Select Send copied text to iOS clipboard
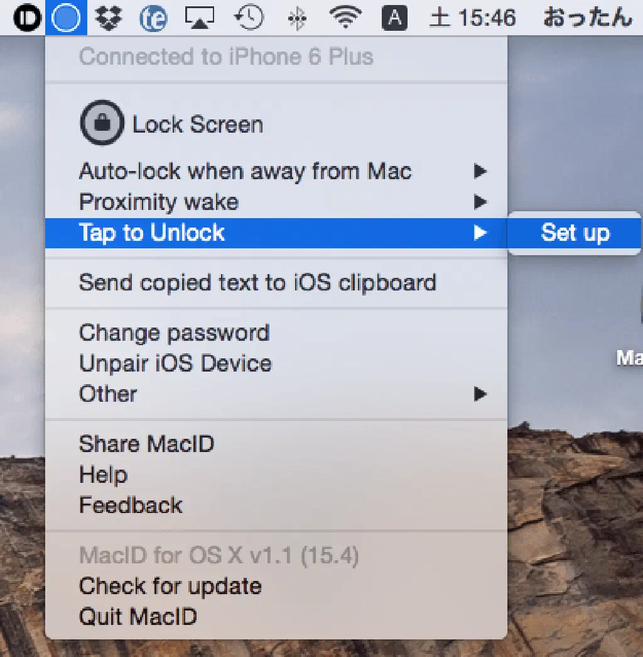 (x=257, y=282)
